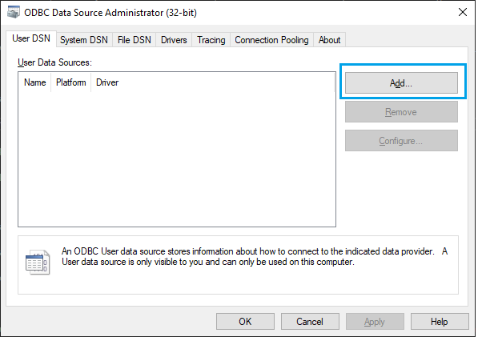The width and height of the screenshot is (478, 337).
Task: Click the Platform column header
Action: [x=70, y=82]
